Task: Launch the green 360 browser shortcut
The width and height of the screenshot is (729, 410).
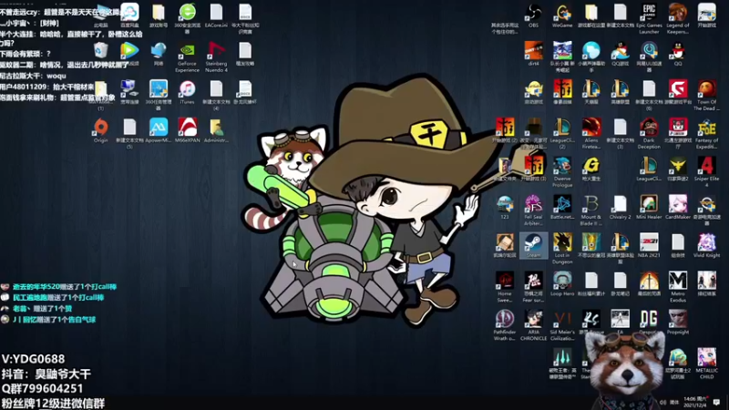Action: coord(188,18)
